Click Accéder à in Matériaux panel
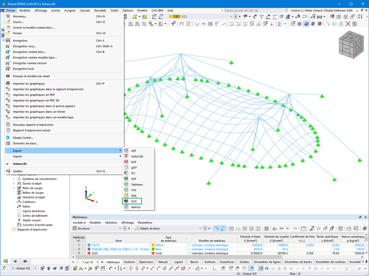The height and width of the screenshot is (276, 369). 79,222
